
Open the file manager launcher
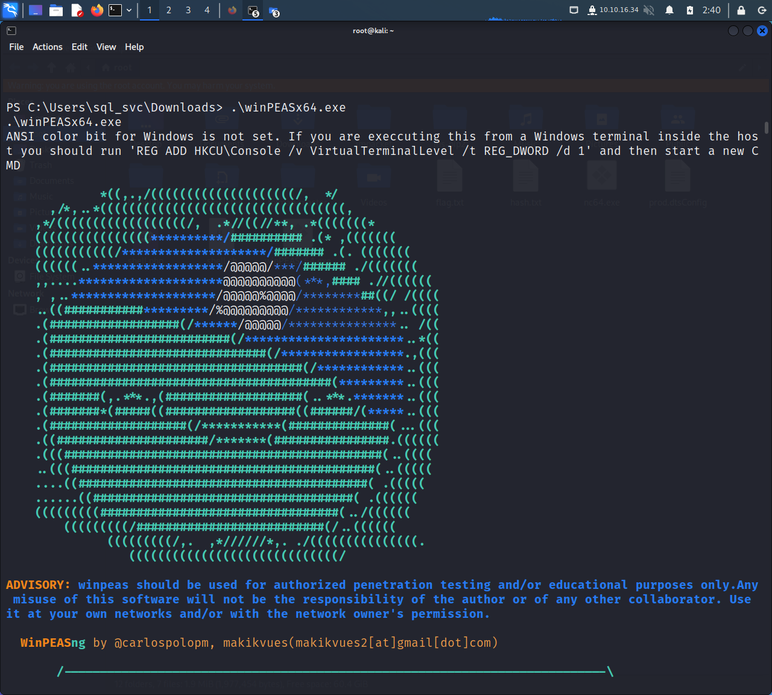56,10
